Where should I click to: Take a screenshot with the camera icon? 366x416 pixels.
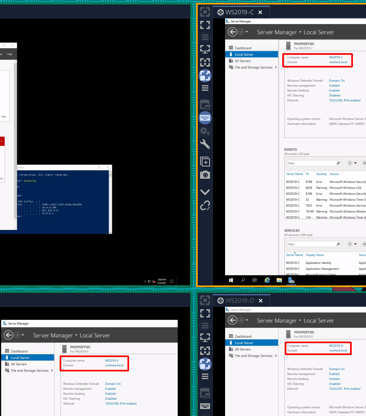click(x=205, y=175)
